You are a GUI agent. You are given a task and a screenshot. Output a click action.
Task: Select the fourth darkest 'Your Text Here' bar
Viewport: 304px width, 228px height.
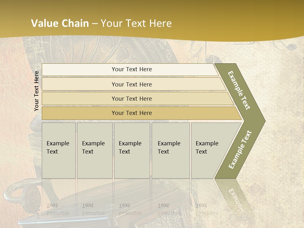click(131, 113)
